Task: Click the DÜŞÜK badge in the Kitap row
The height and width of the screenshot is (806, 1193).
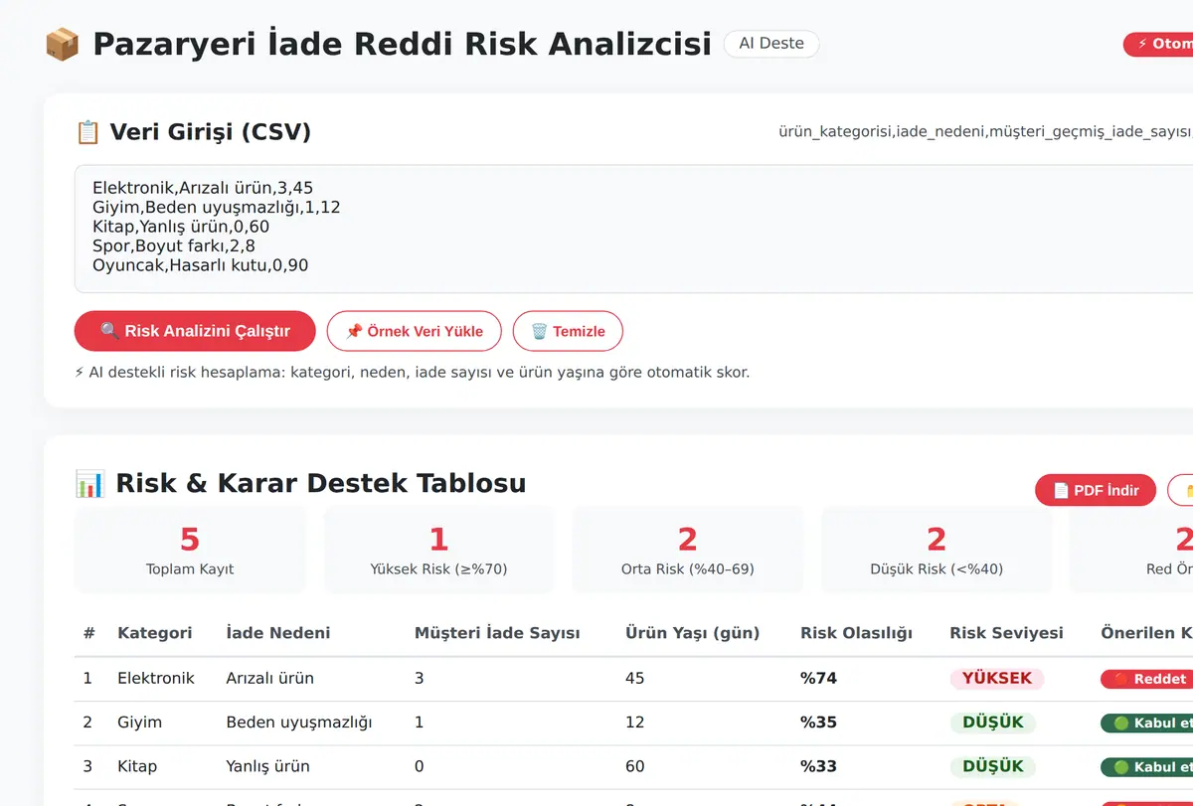Action: 993,766
